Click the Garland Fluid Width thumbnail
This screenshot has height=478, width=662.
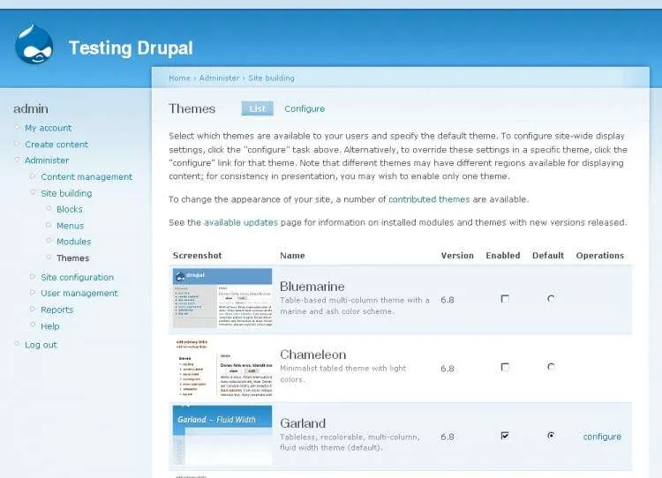point(222,435)
